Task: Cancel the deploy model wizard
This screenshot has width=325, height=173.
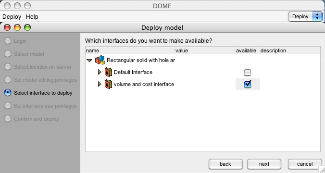Action: coord(305,164)
